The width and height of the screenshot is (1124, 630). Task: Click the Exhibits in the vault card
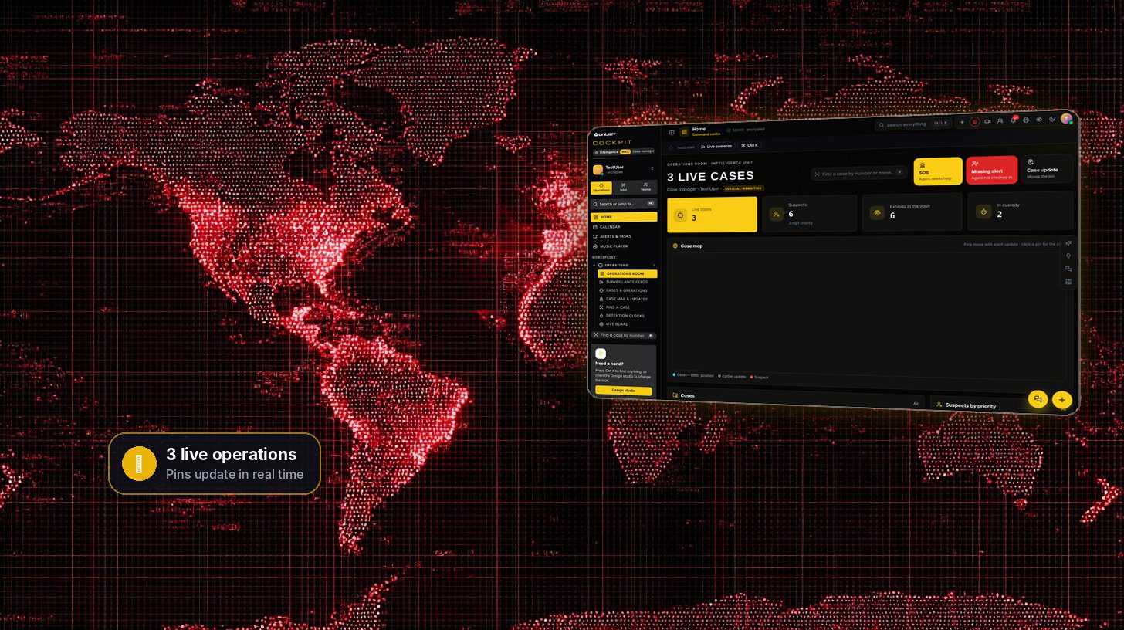click(912, 212)
